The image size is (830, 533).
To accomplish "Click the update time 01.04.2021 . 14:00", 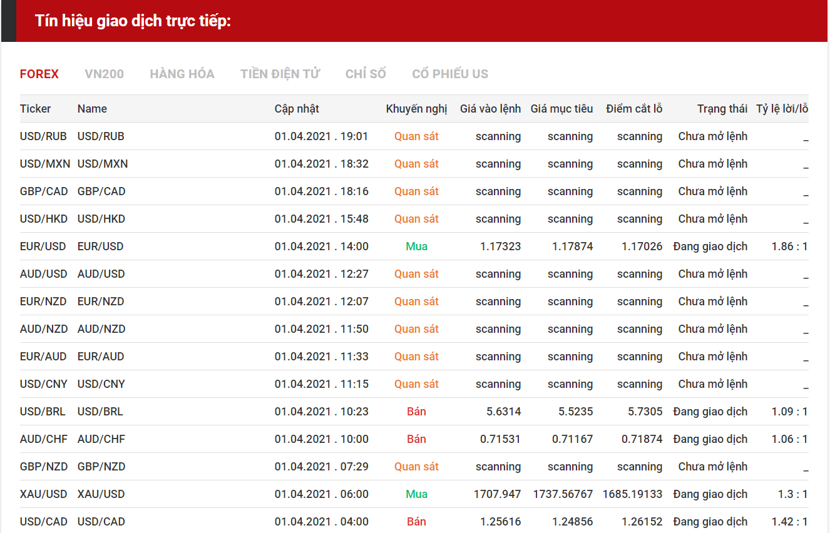I will pos(322,246).
